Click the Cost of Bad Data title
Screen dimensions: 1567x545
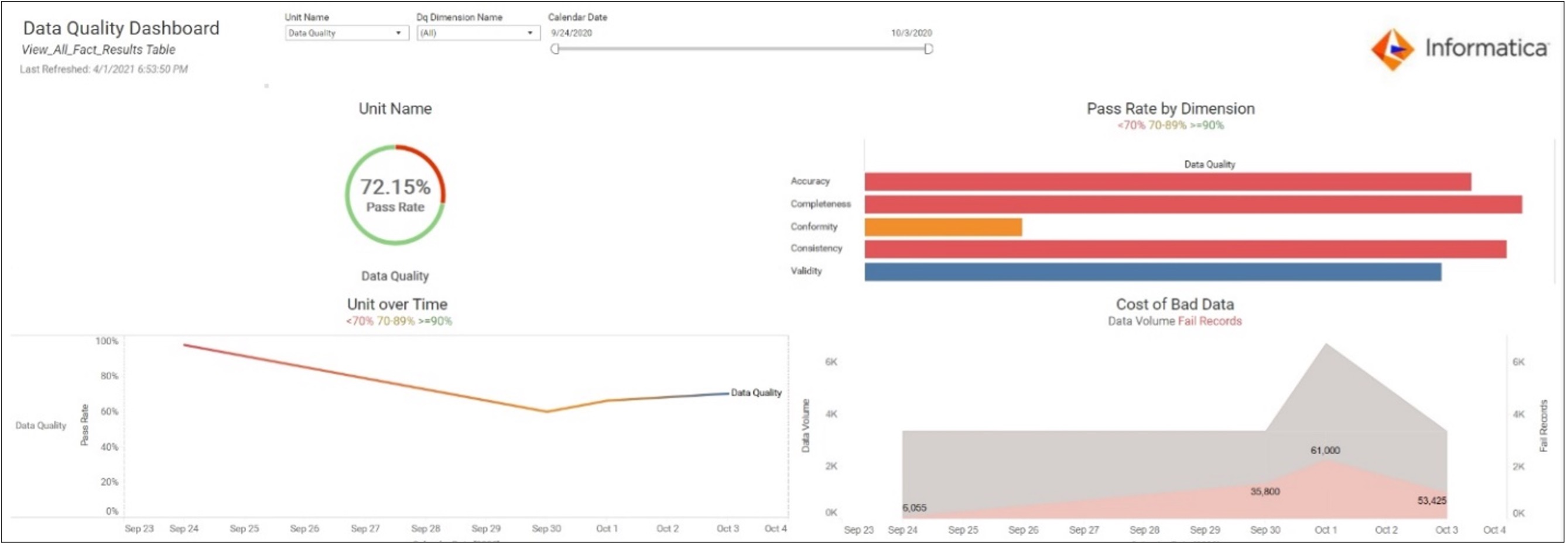pyautogui.click(x=1174, y=304)
